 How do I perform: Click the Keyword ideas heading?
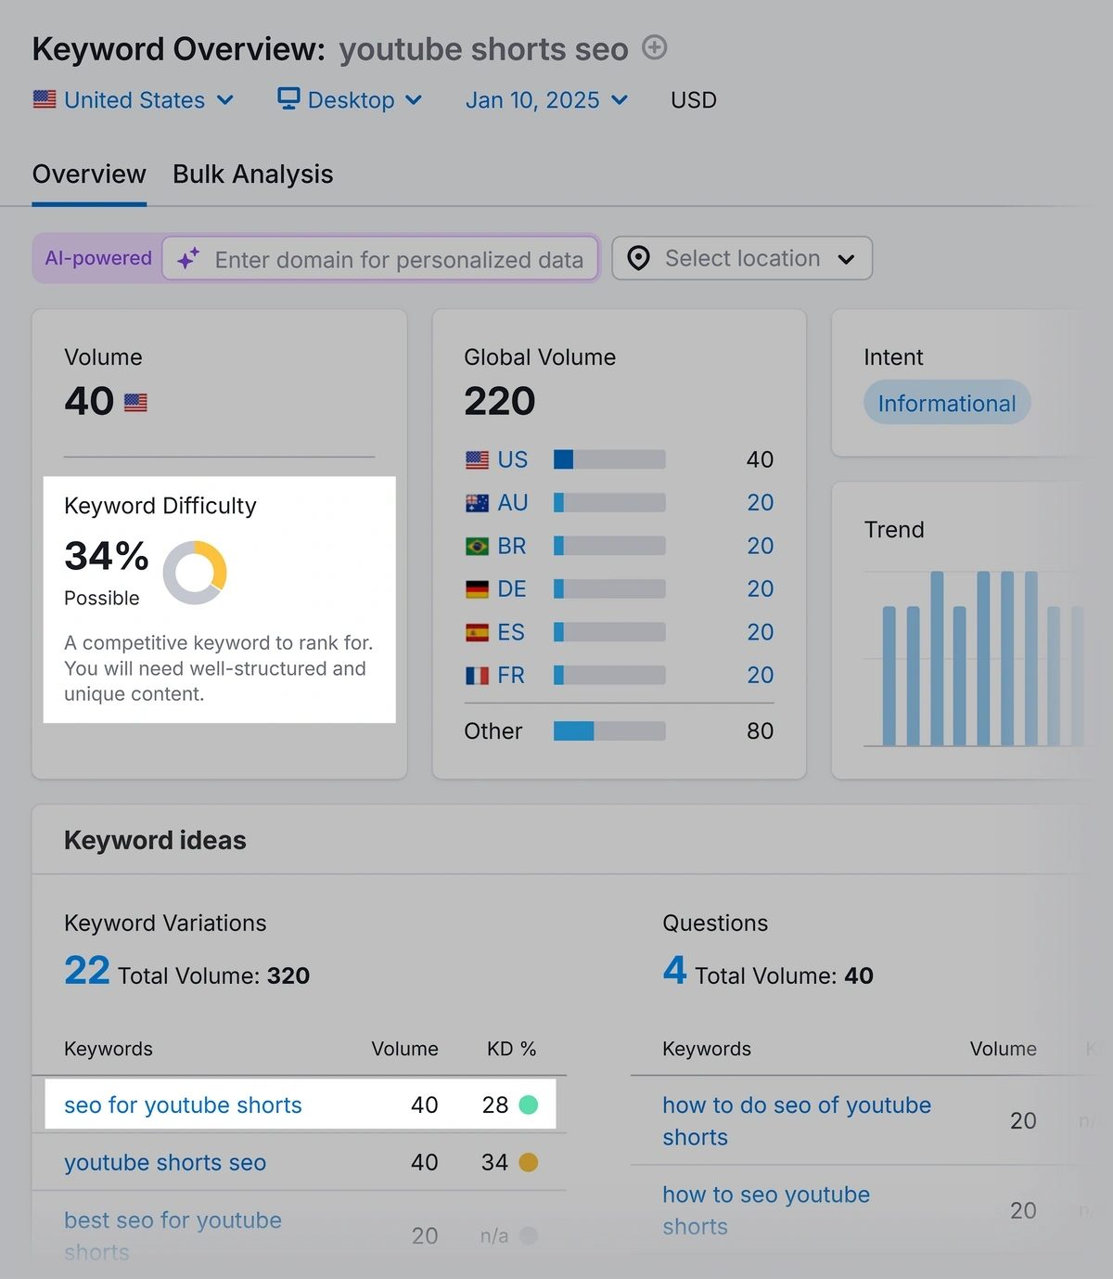(155, 840)
